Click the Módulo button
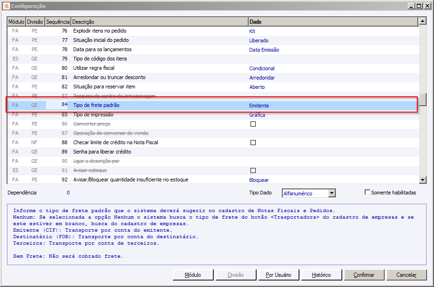The width and height of the screenshot is (434, 287). (x=193, y=275)
